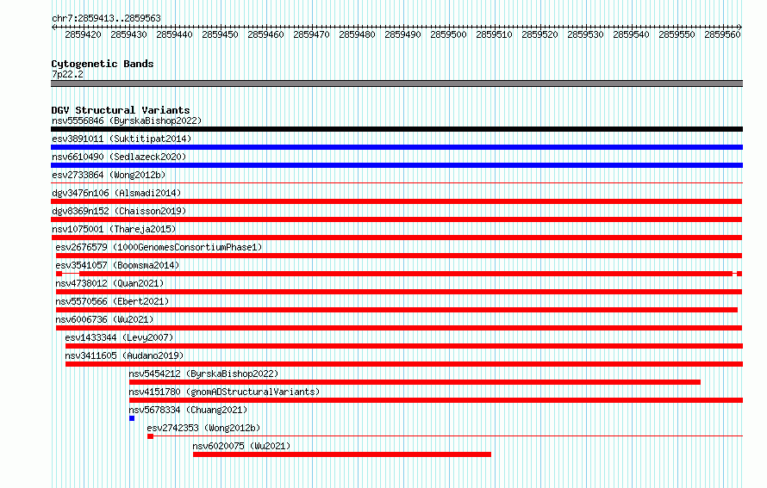767x488 pixels.
Task: Open the DGV Structural Variants track heading
Action: click(121, 110)
